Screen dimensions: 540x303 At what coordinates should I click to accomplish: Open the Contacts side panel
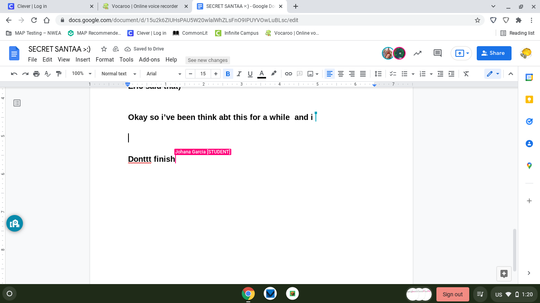tap(529, 144)
